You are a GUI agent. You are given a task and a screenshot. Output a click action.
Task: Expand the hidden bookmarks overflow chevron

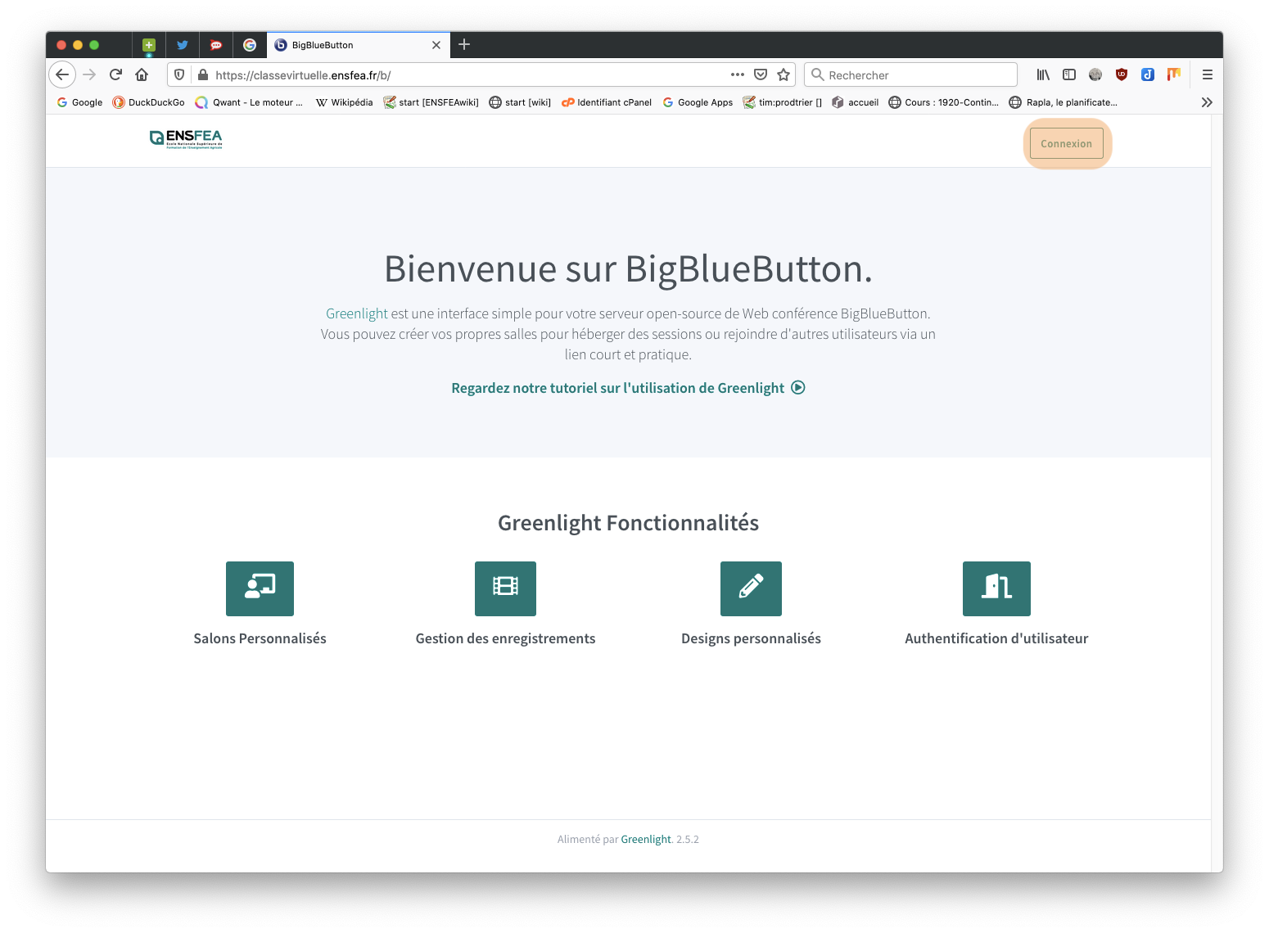(x=1206, y=102)
